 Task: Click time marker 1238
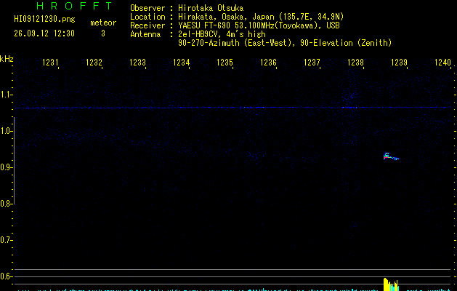click(356, 63)
